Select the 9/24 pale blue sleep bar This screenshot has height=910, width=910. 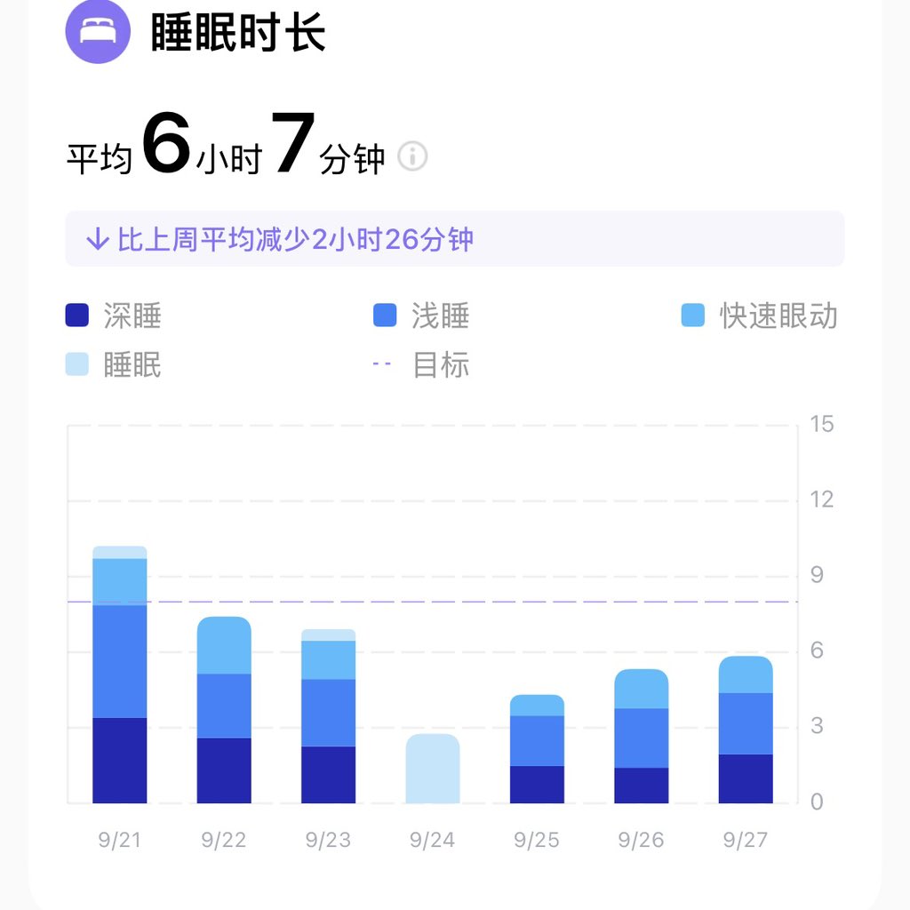pos(433,769)
